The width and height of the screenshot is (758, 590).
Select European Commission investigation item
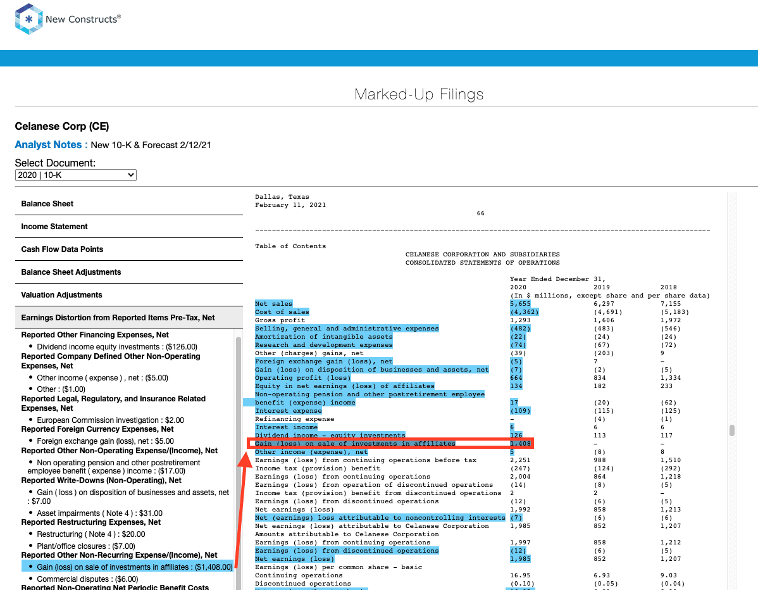tap(110, 420)
